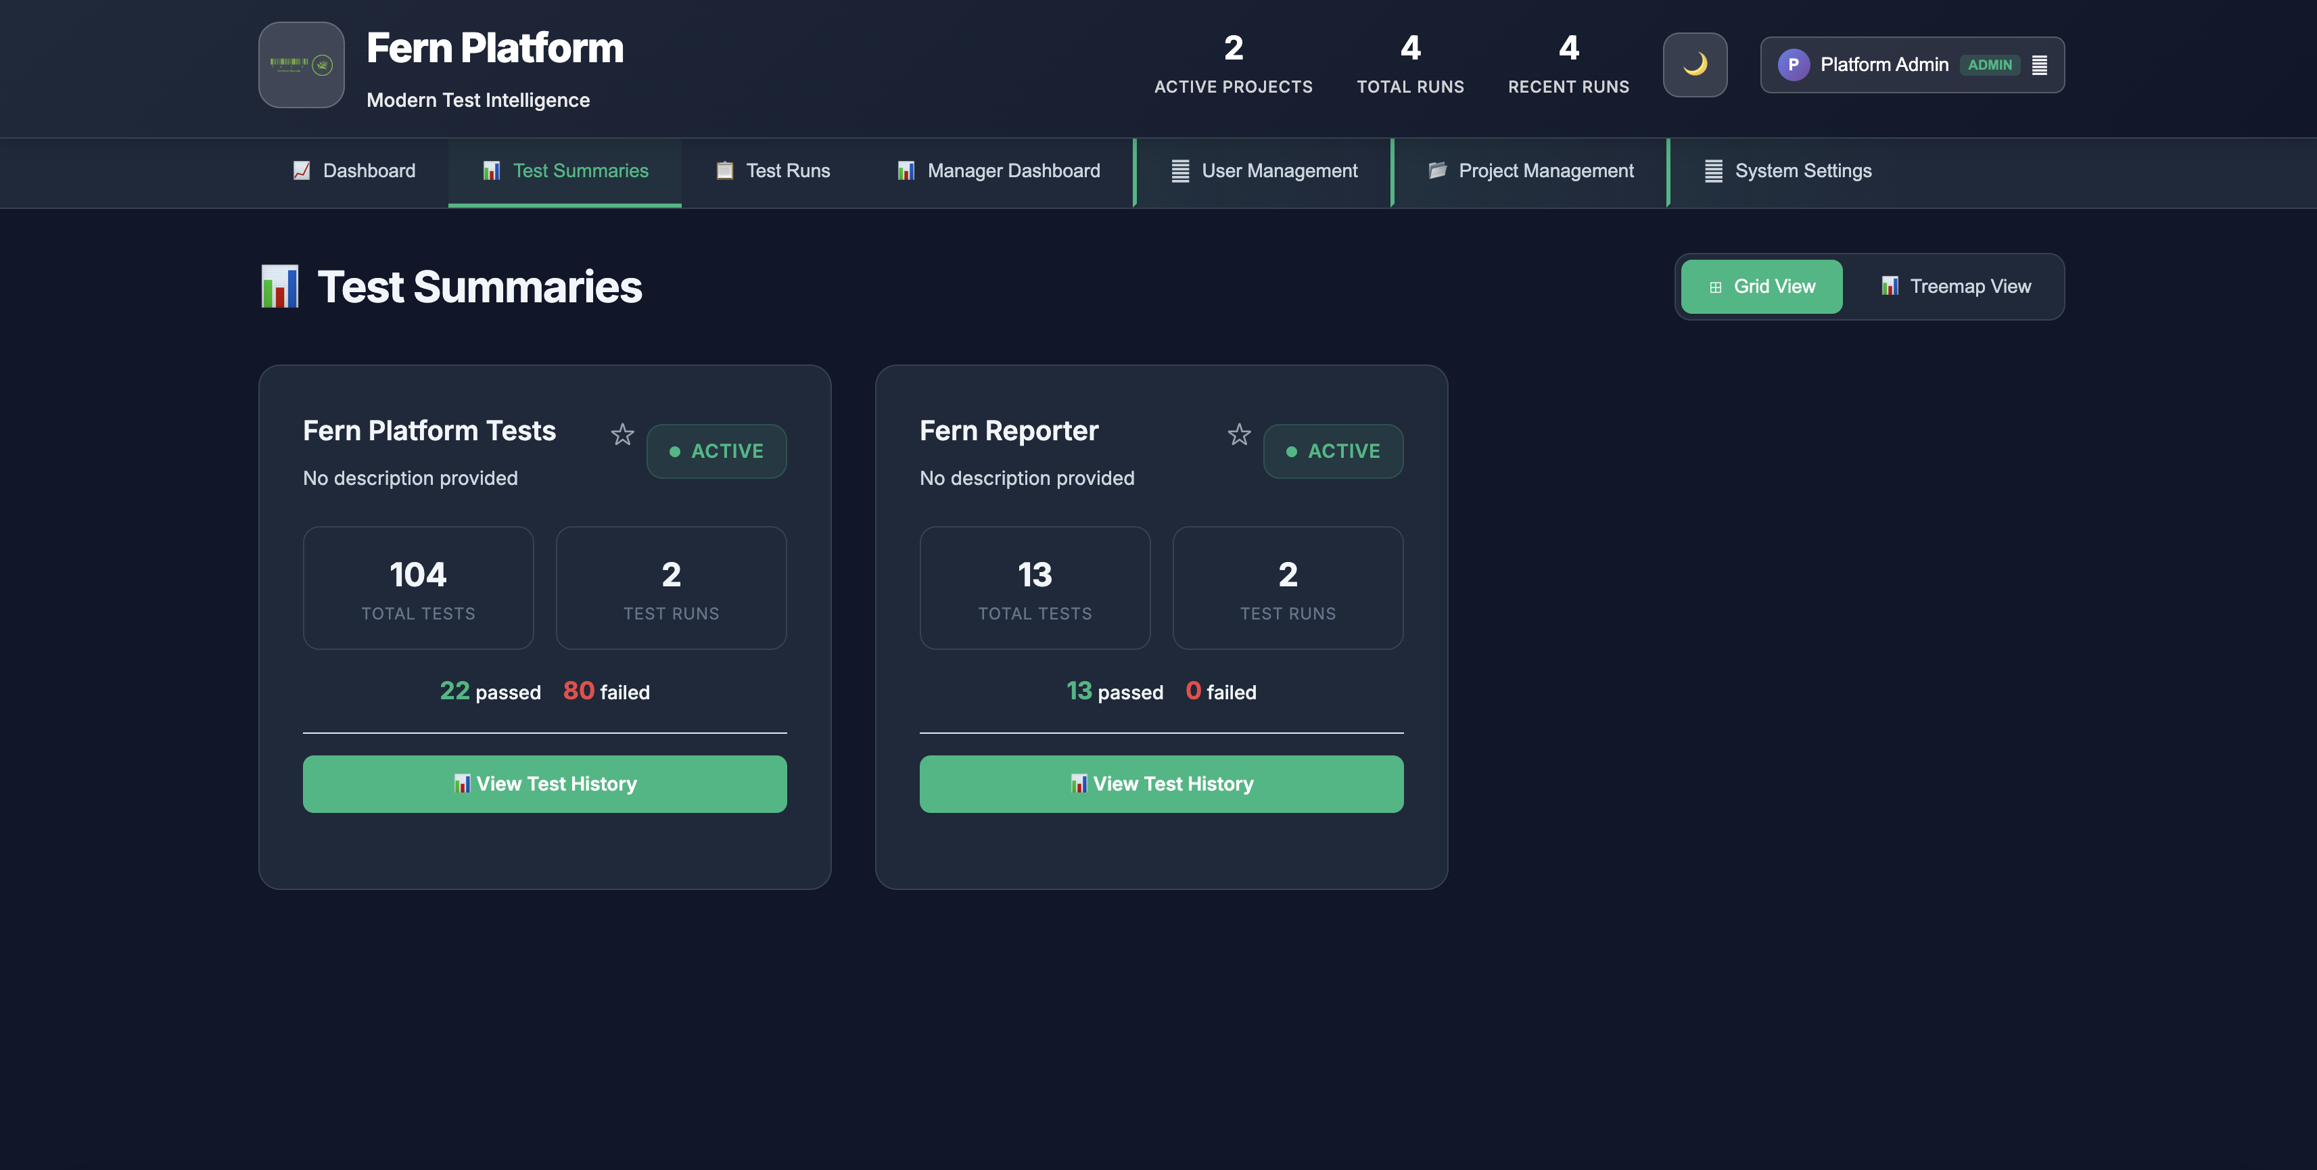Screen dimensions: 2317x1170
Task: Open the Manager Dashboard tab
Action: point(998,171)
